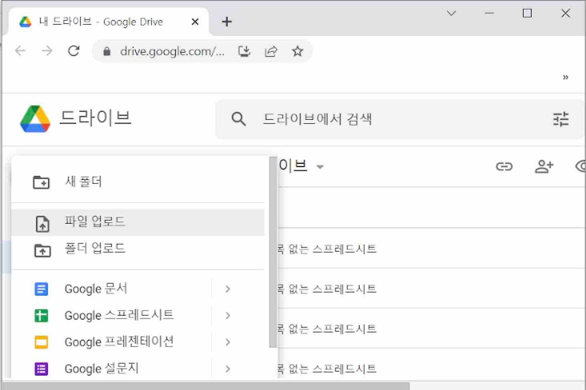Click the blue Google Docs icon

(41, 289)
